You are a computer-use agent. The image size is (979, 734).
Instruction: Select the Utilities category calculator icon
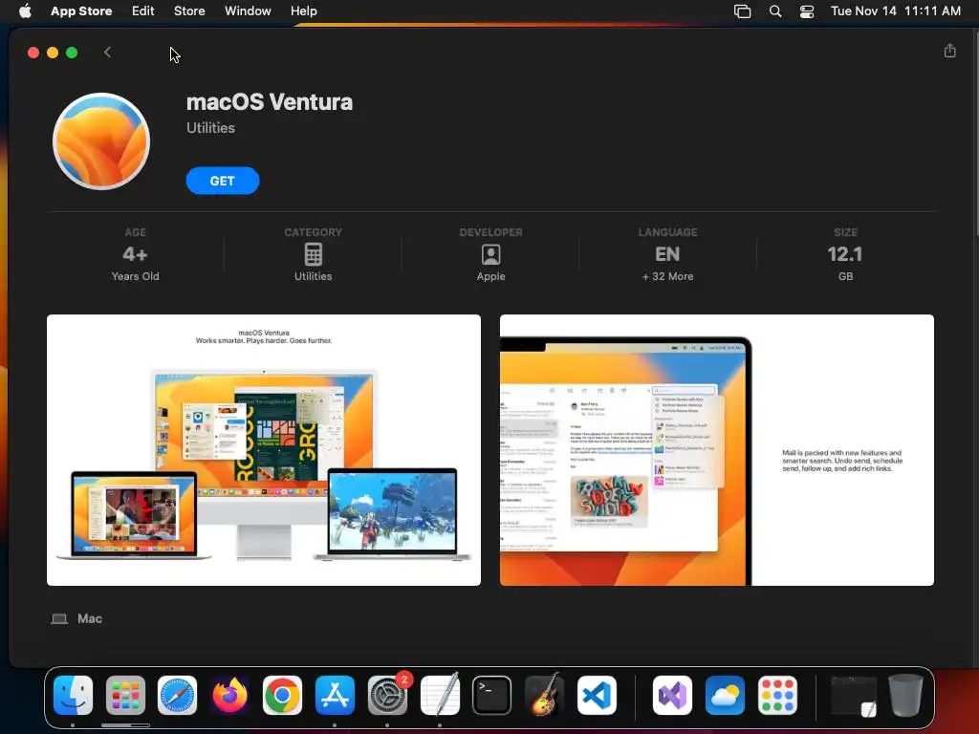click(x=313, y=254)
